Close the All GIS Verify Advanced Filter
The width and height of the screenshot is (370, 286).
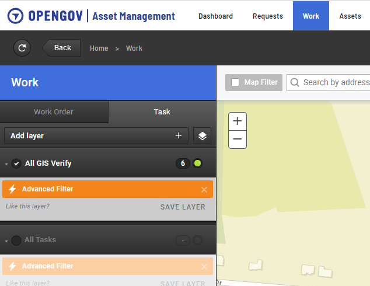(x=204, y=190)
